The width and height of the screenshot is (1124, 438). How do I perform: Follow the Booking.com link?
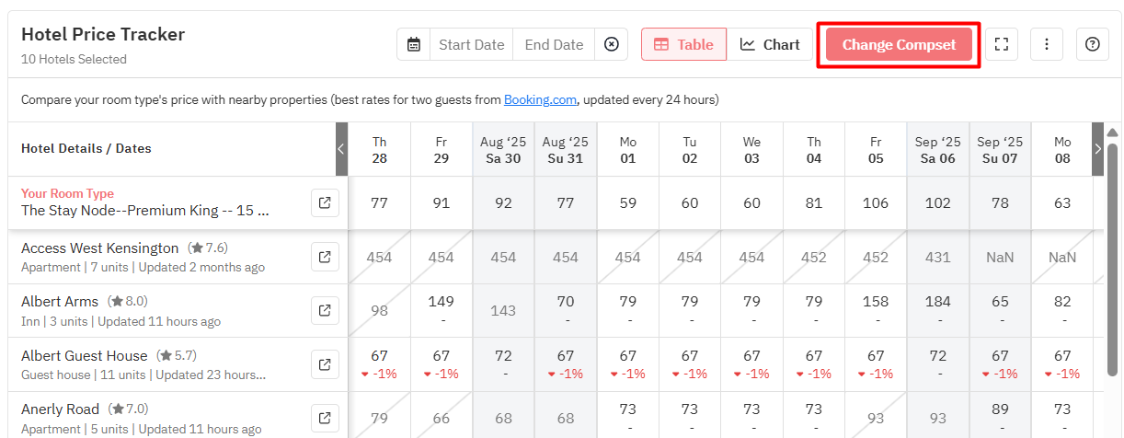pos(540,99)
